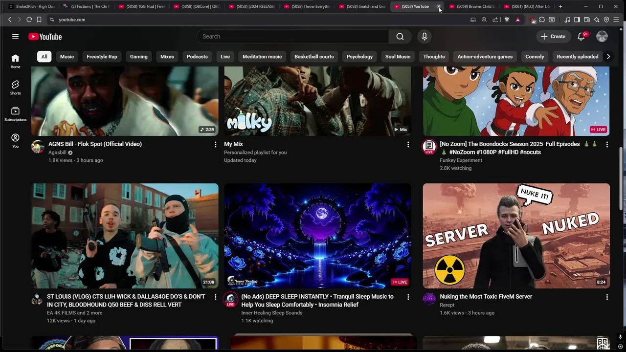
Task: Switch to the Factions | The Chi tab
Action: (86, 6)
